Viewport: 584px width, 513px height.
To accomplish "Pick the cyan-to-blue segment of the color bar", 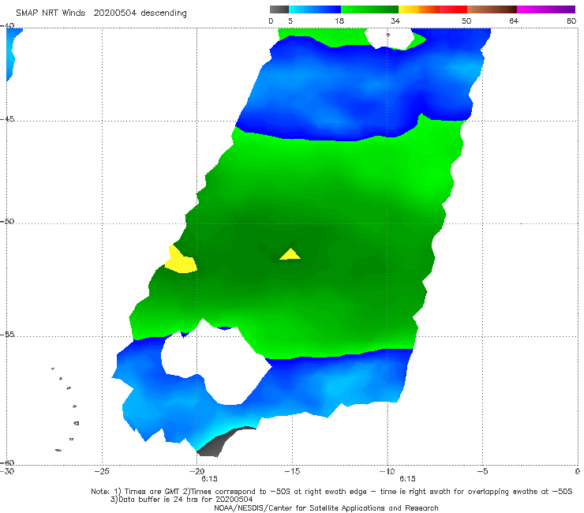I will 315,9.
